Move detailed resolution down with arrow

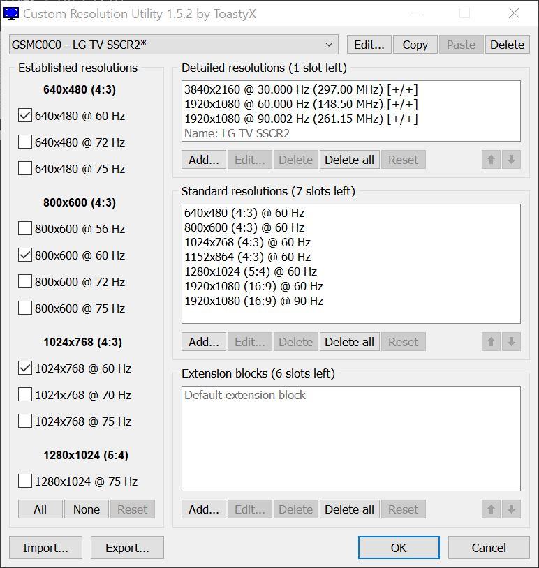tap(512, 160)
